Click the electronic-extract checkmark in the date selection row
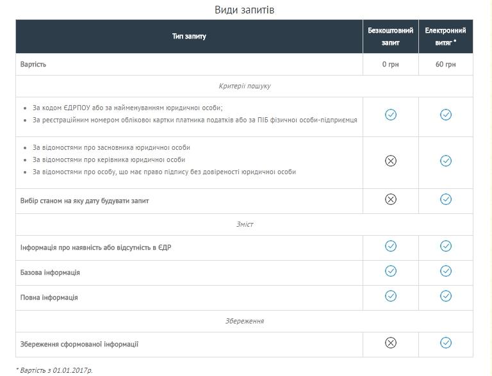The height and width of the screenshot is (376, 492). (446, 199)
